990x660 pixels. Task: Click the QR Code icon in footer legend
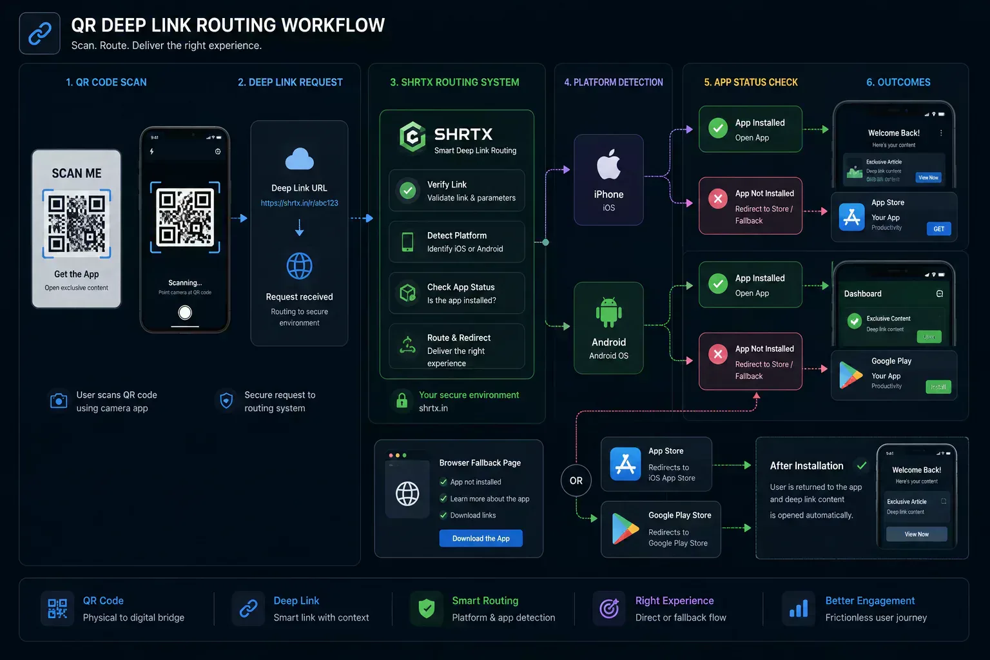[x=57, y=608]
